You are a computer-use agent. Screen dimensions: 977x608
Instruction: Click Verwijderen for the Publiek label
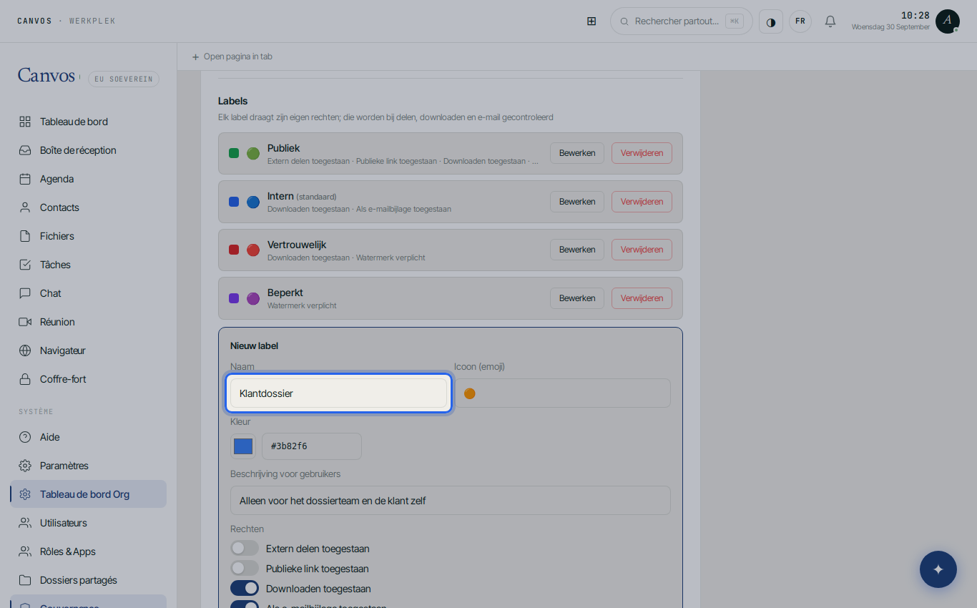coord(642,153)
